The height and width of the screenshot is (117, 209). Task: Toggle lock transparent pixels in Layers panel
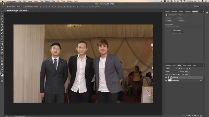169,74
